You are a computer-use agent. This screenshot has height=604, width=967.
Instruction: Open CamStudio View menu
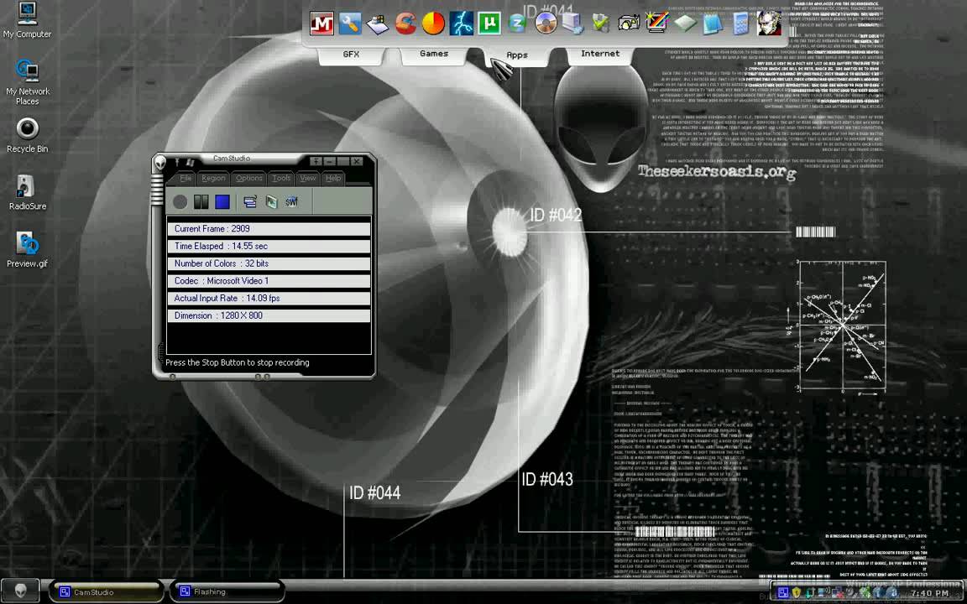tap(308, 178)
